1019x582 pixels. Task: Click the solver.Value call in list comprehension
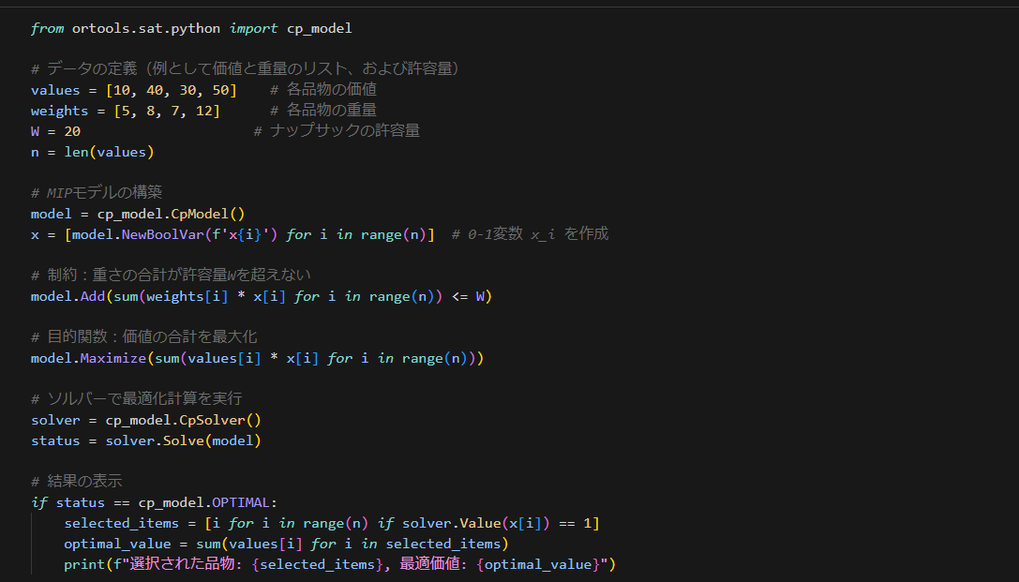coord(452,524)
